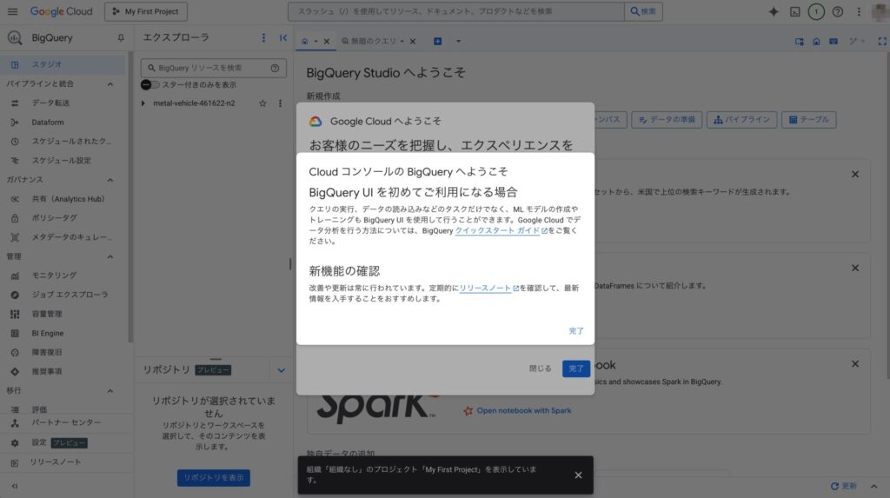Click the パイプライン button
The height and width of the screenshot is (498, 890).
tap(742, 120)
